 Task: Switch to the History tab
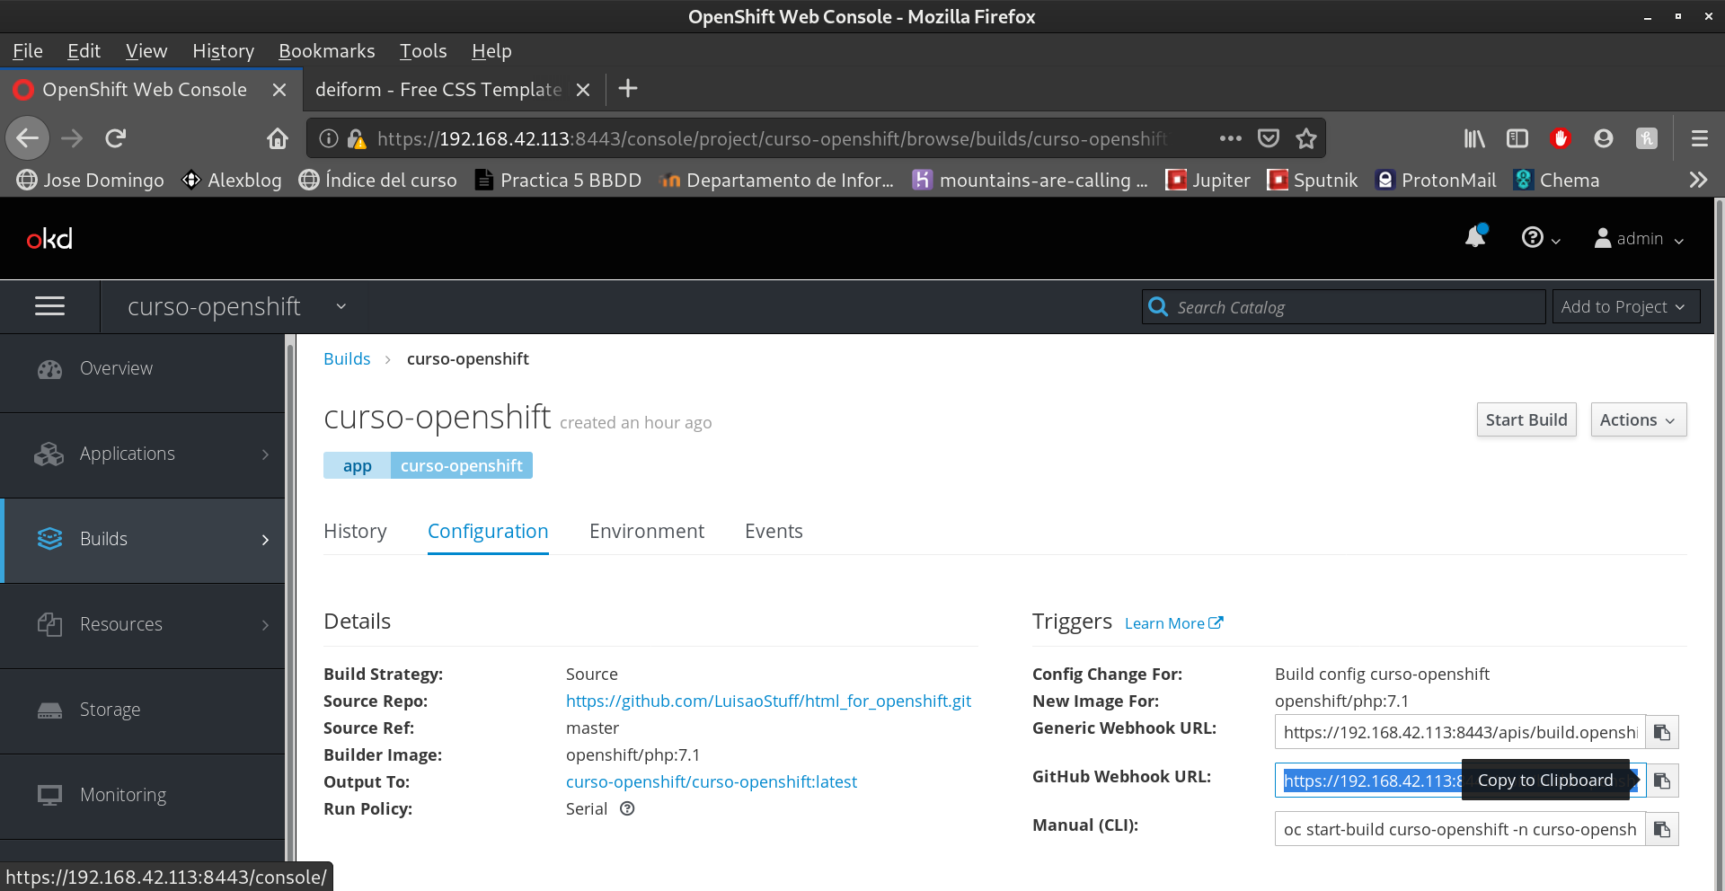click(355, 532)
